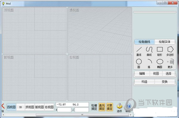Switch to 绘制实体 tab
Image resolution: width=179 pixels, height=118 pixels.
point(165,42)
